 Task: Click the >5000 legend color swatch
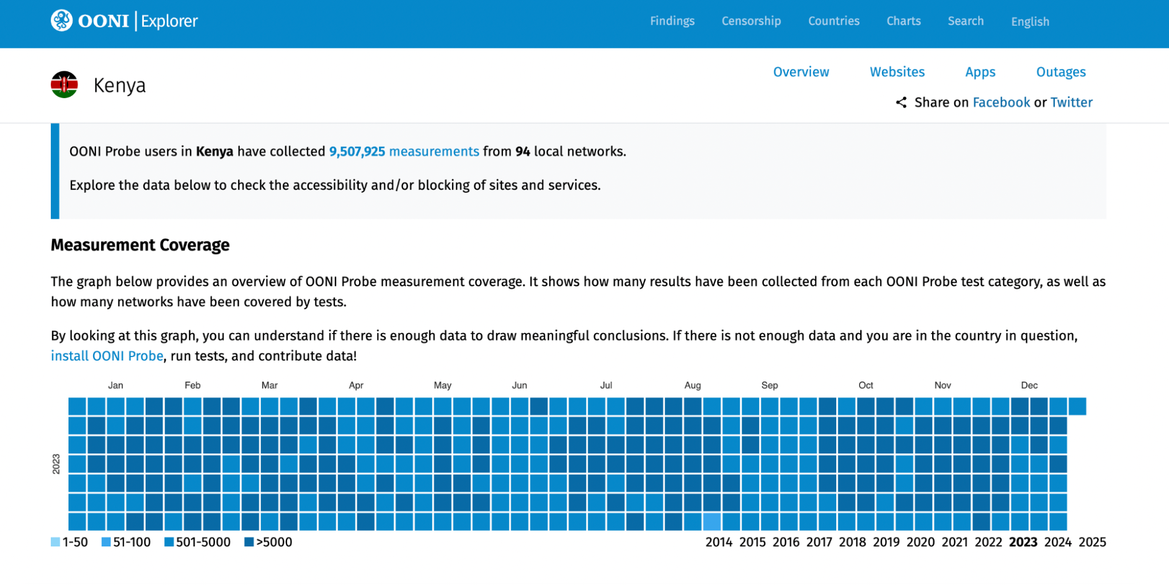pyautogui.click(x=249, y=542)
